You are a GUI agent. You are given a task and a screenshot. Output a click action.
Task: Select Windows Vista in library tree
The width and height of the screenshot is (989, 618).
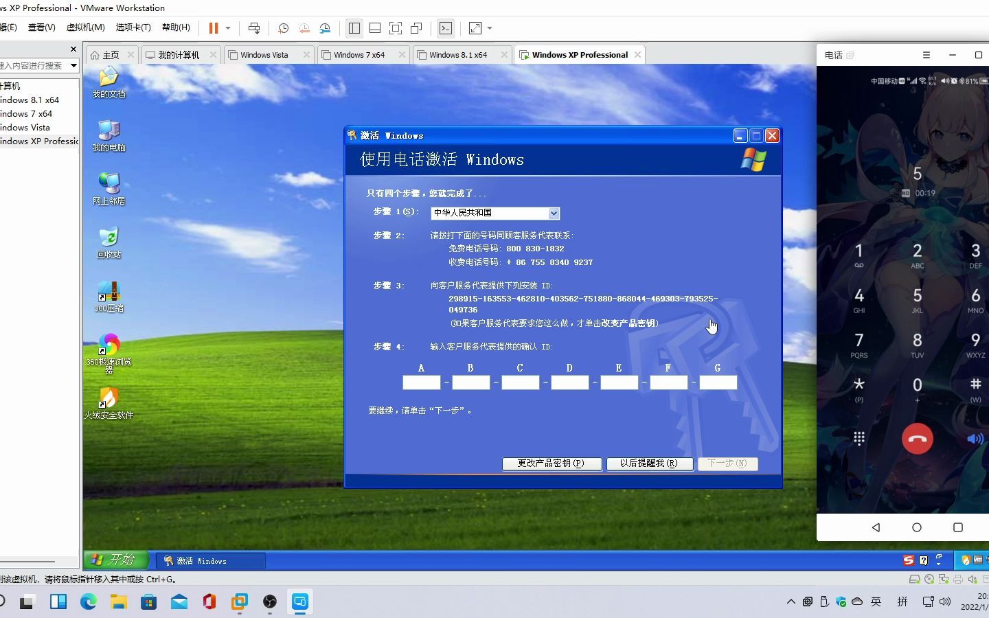click(x=25, y=127)
